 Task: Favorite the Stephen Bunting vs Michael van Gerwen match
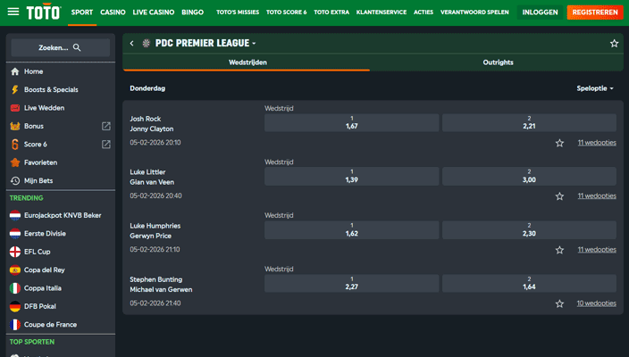559,303
